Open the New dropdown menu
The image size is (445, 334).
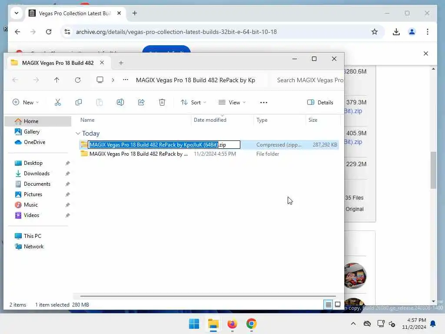coord(26,103)
